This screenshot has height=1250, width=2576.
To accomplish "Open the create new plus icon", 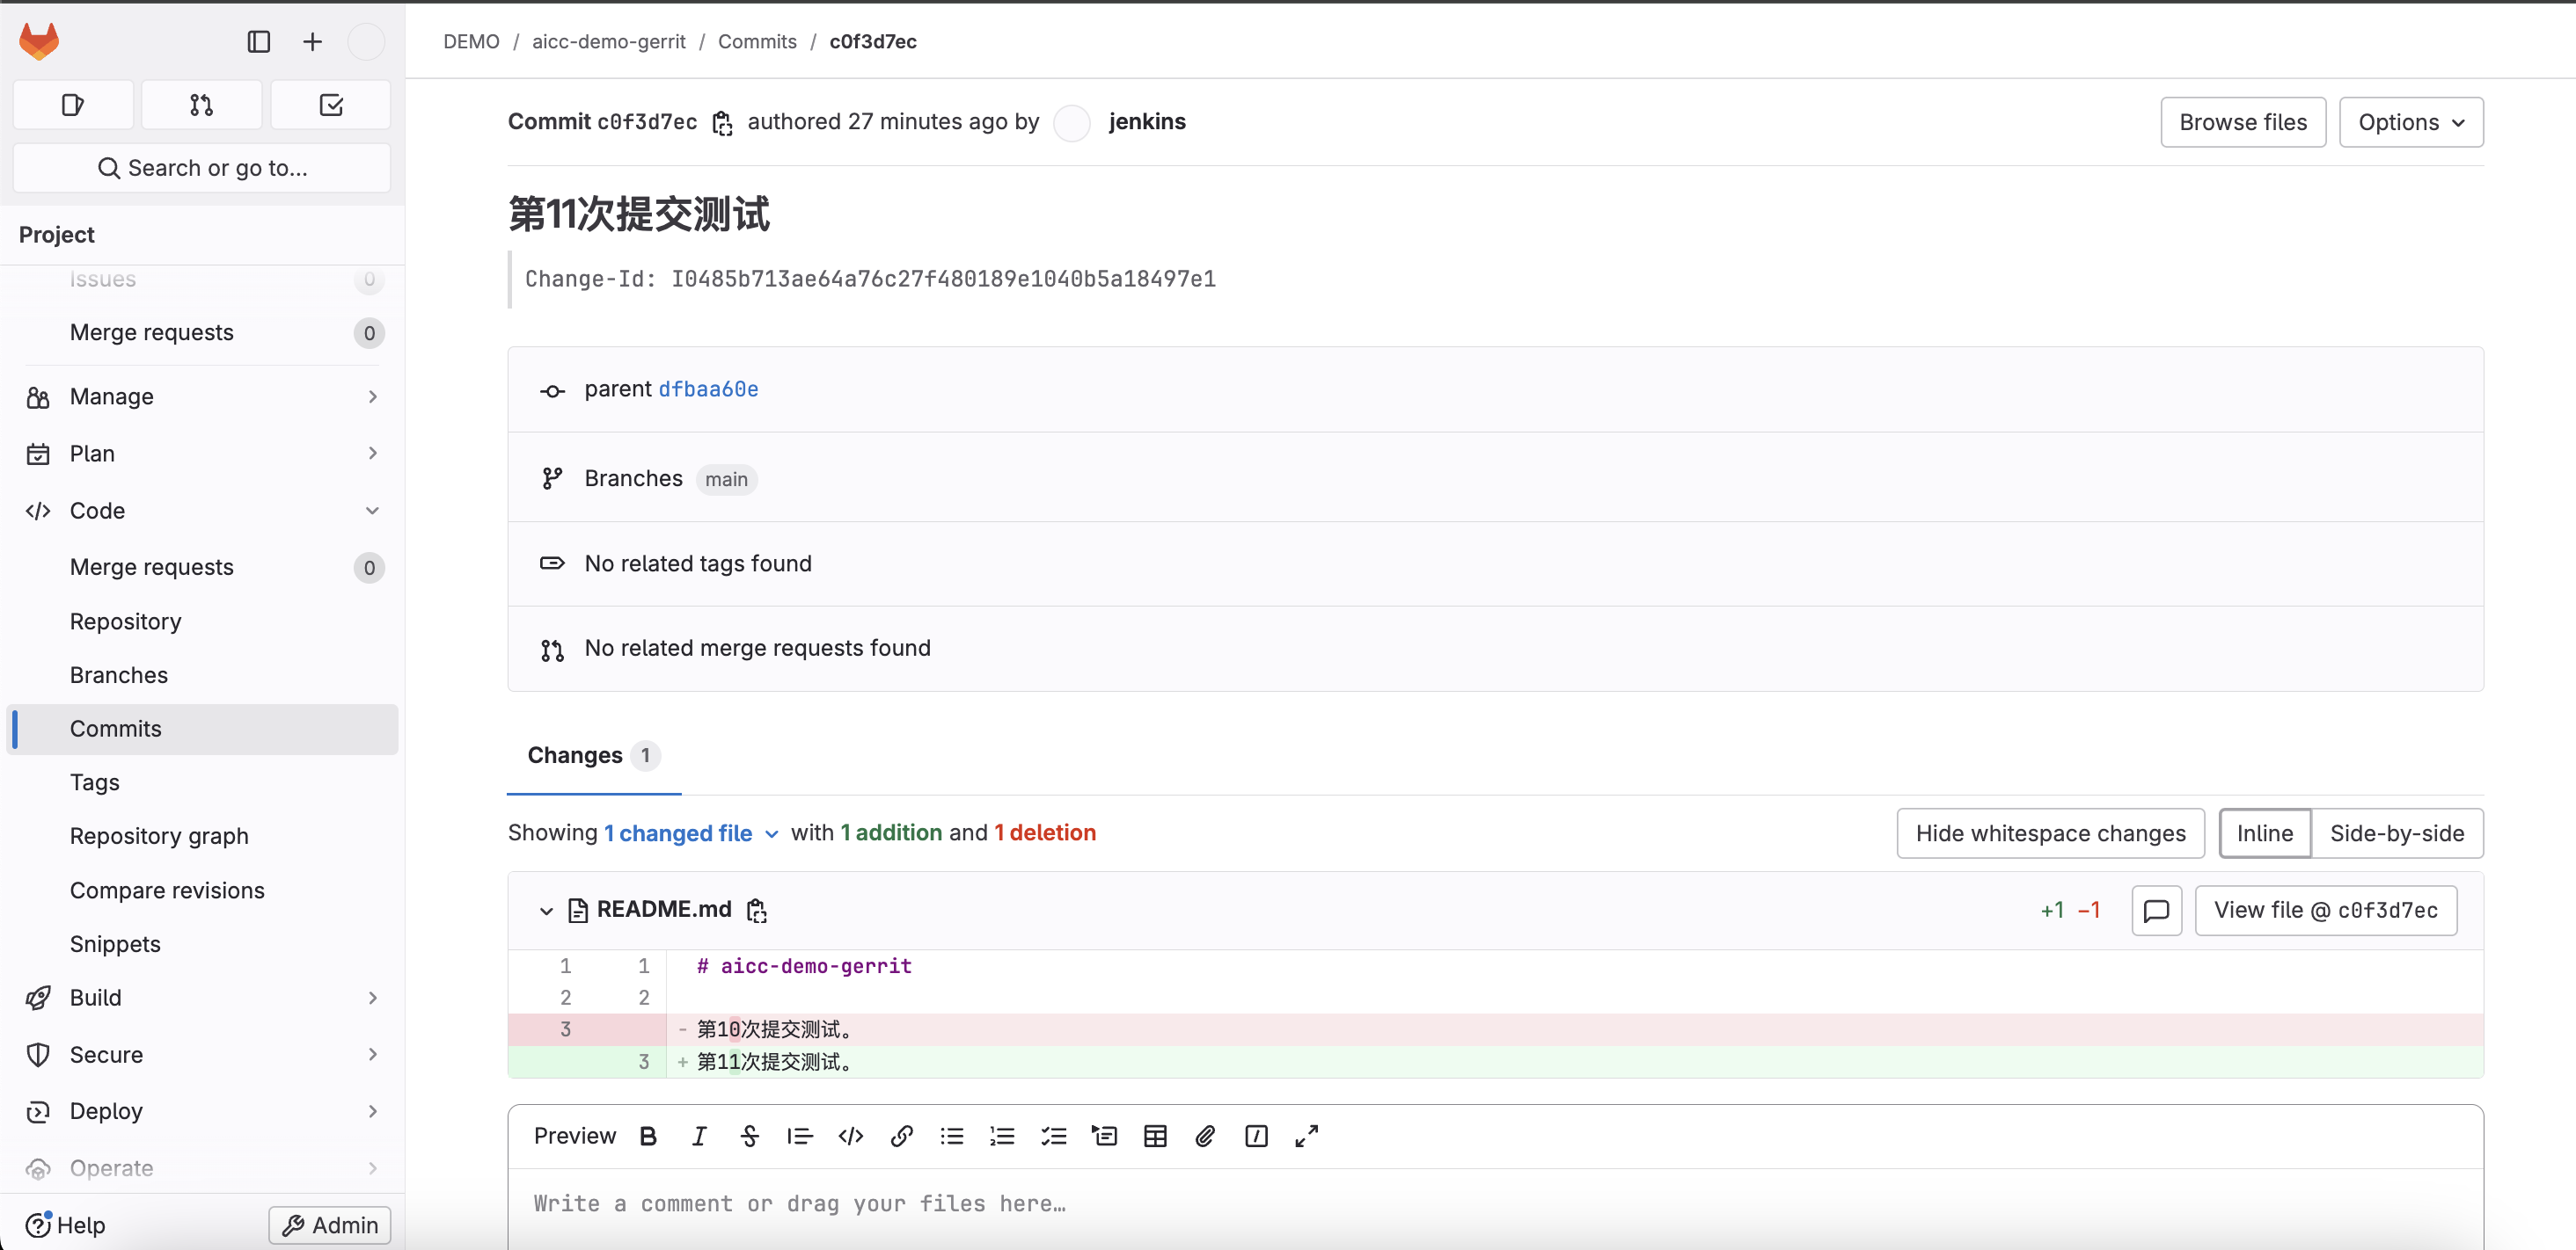I will point(312,41).
